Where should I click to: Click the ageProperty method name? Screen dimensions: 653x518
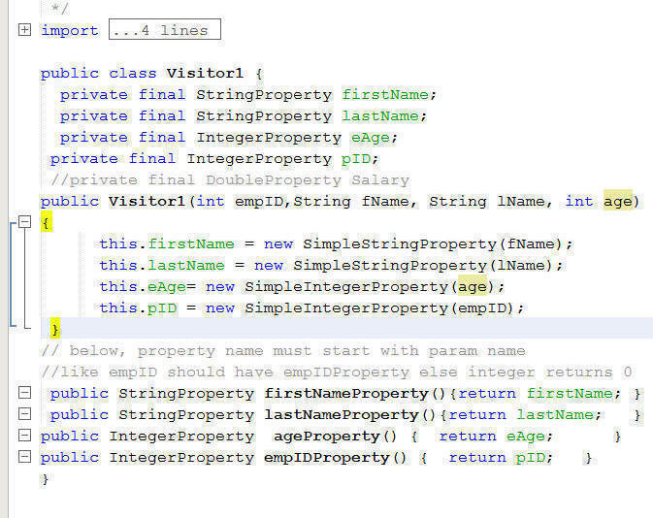(327, 436)
